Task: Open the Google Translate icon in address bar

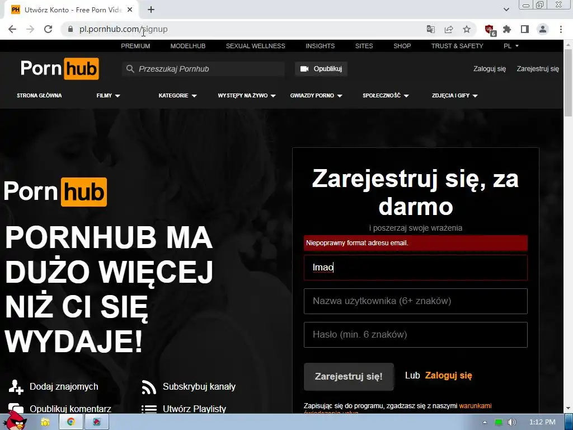Action: [x=431, y=29]
